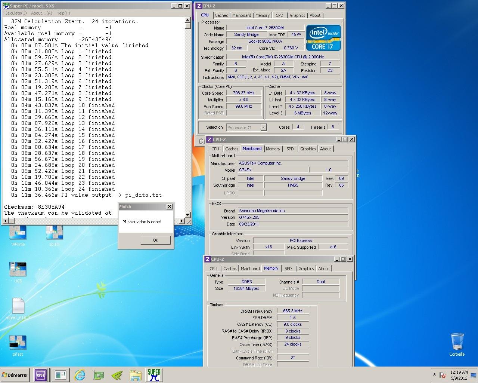Select the Memory tab in the Mainboard CPU-Z window
This screenshot has height=383, width=478.
pyautogui.click(x=273, y=149)
